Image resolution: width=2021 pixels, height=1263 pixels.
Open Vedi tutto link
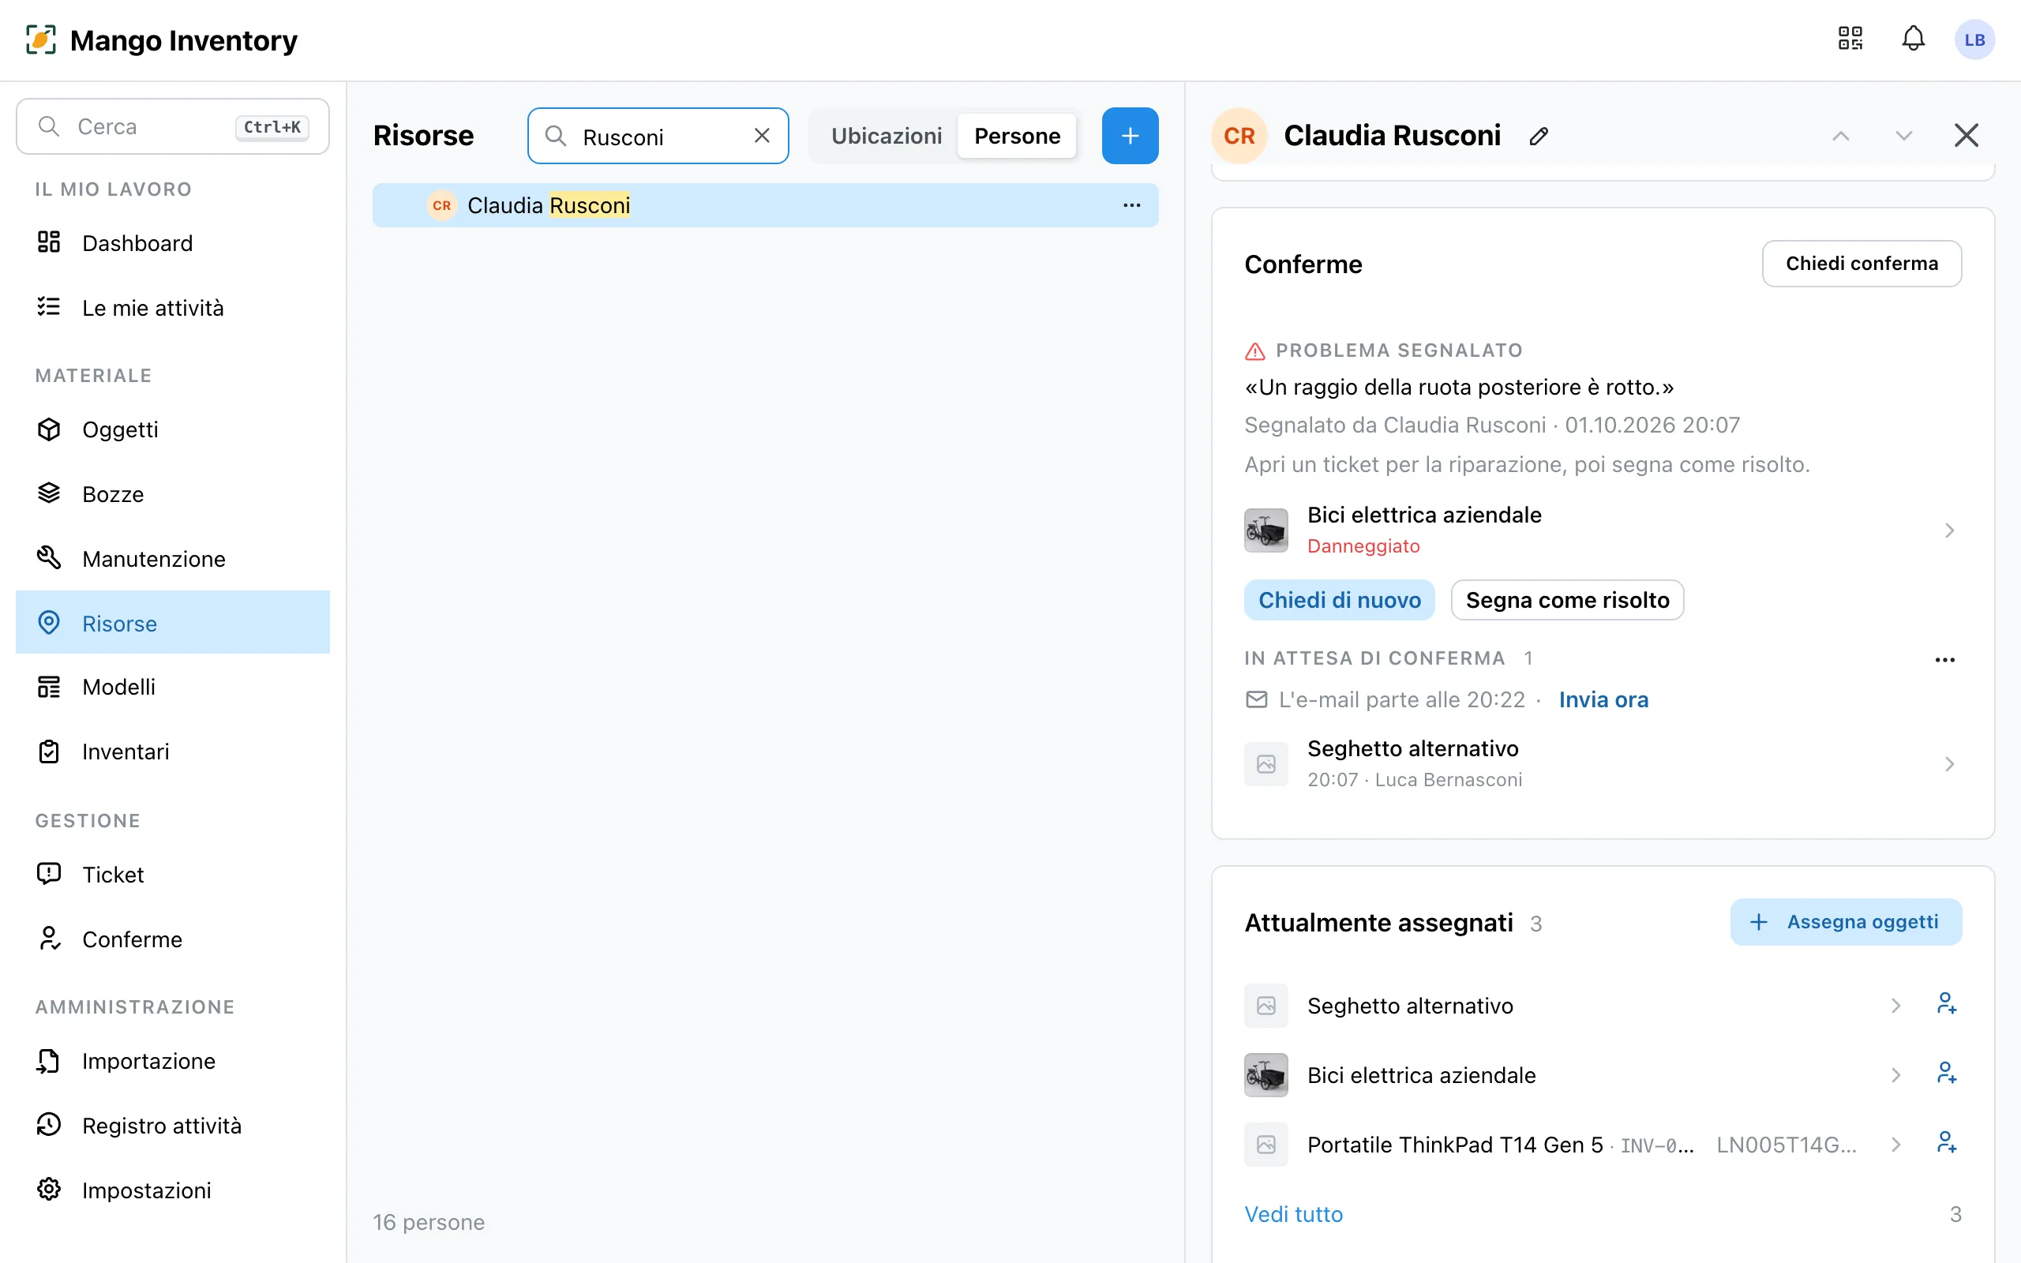pos(1294,1214)
